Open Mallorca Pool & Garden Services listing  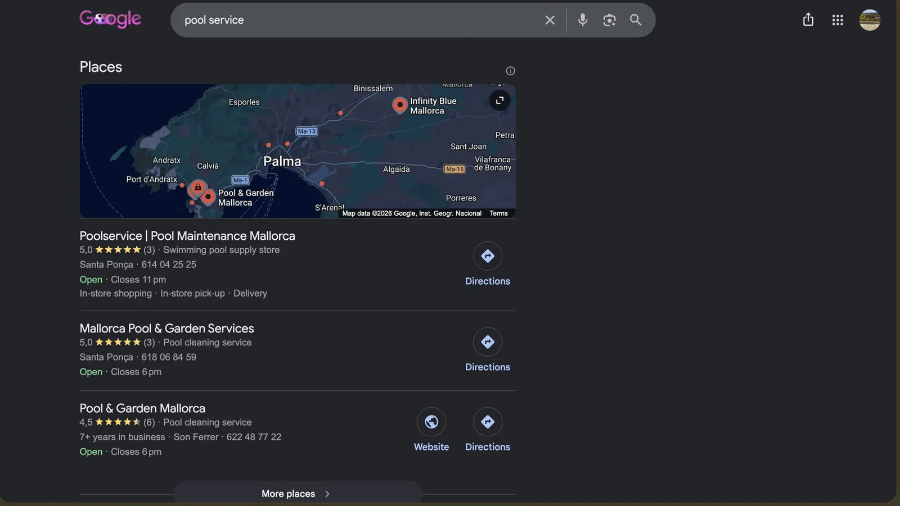[166, 329]
